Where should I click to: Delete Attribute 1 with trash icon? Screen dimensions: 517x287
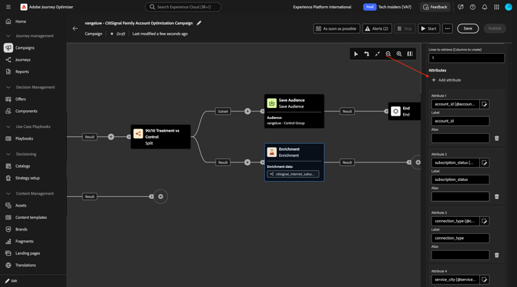[496, 138]
